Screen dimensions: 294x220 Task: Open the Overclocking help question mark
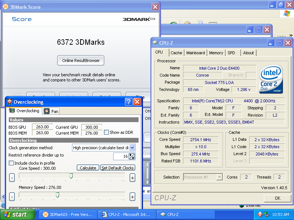[x=129, y=102]
